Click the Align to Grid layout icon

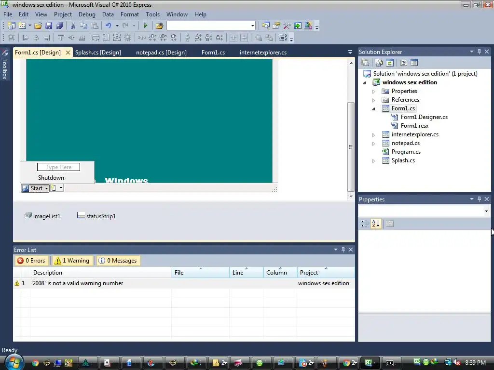click(12, 38)
